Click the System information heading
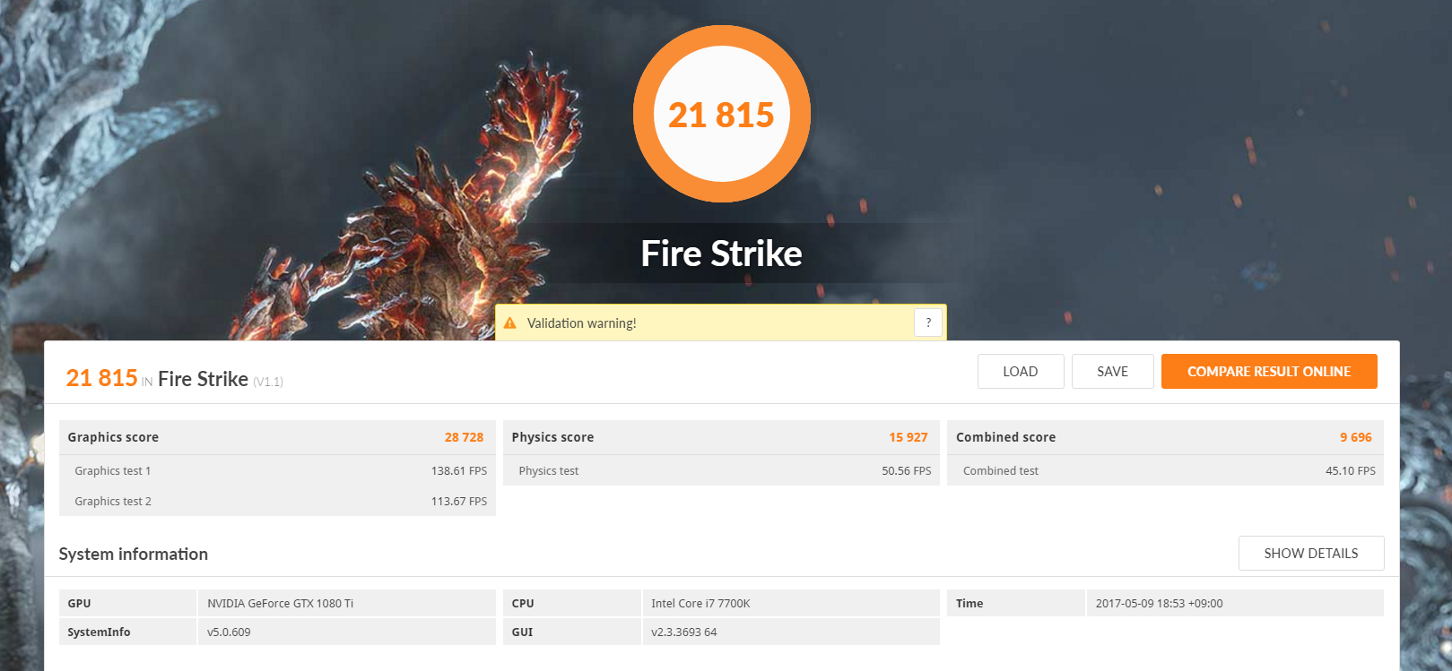Viewport: 1452px width, 671px height. tap(134, 555)
